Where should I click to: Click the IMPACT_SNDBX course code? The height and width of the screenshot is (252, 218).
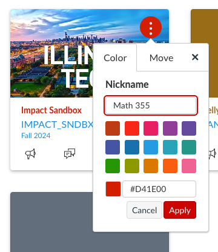click(57, 125)
